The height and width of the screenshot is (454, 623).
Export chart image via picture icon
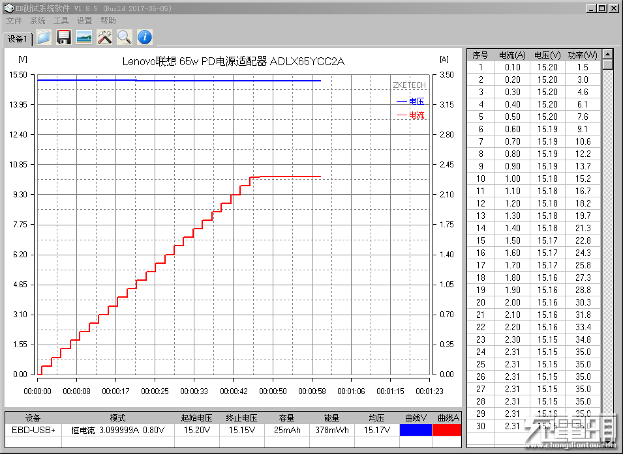84,37
